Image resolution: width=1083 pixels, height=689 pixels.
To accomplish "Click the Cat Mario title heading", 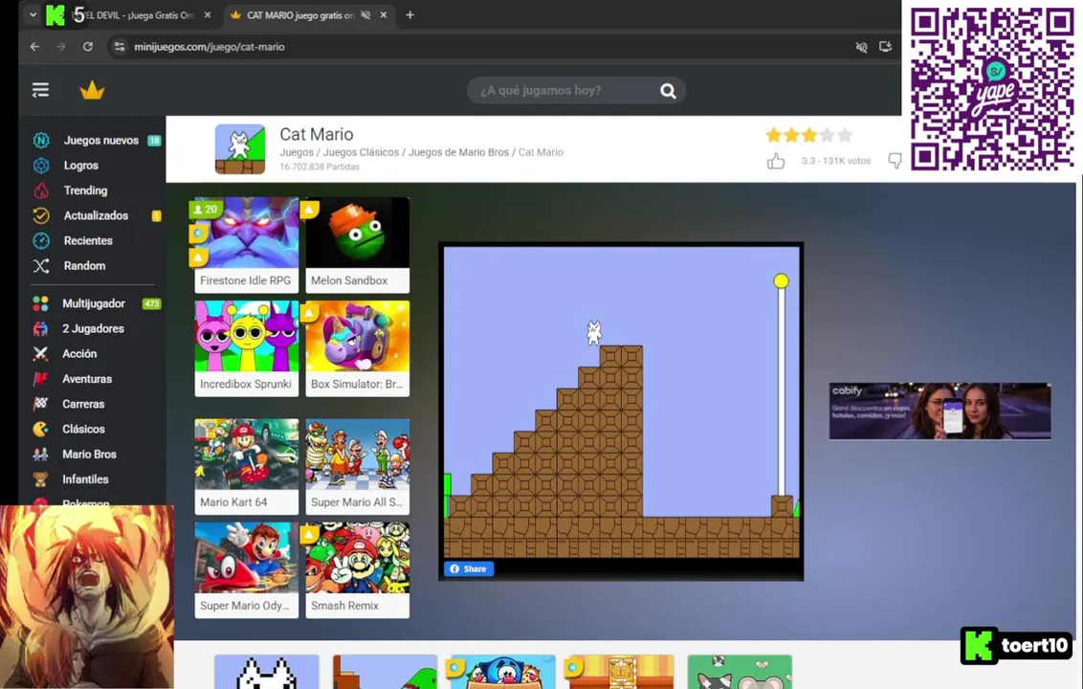I will [x=317, y=134].
